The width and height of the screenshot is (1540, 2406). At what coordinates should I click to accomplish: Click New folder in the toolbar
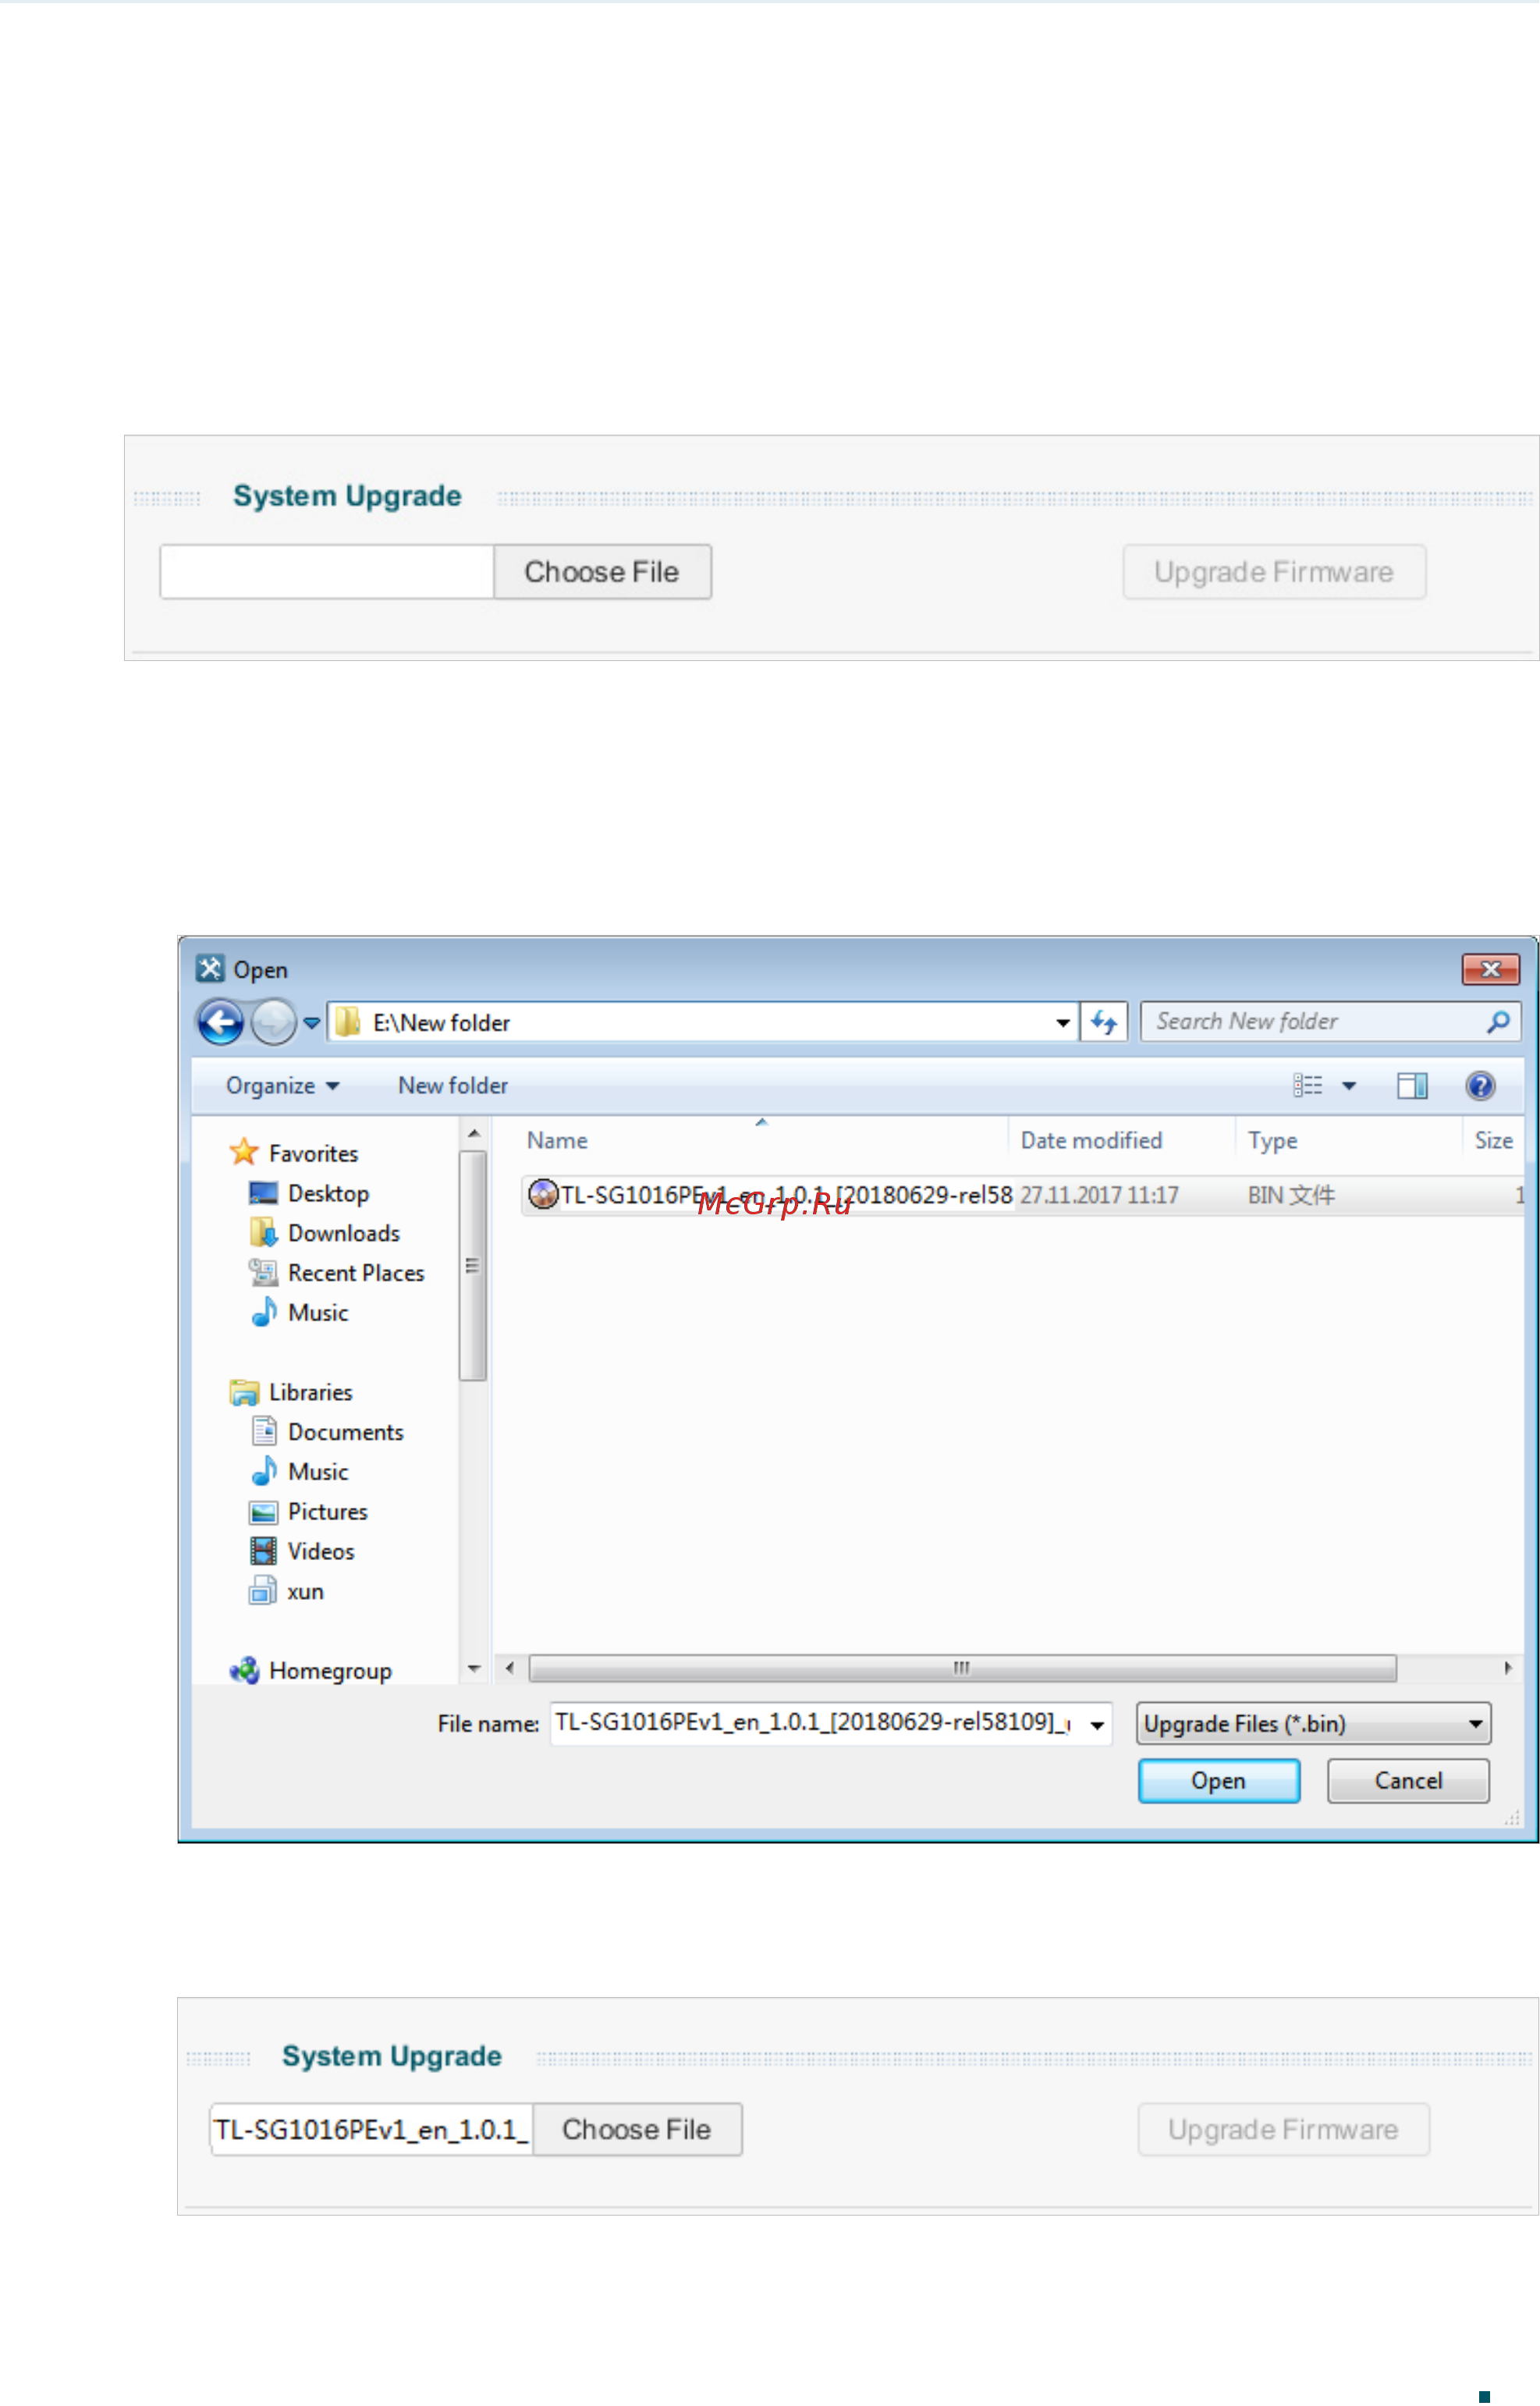click(453, 1086)
